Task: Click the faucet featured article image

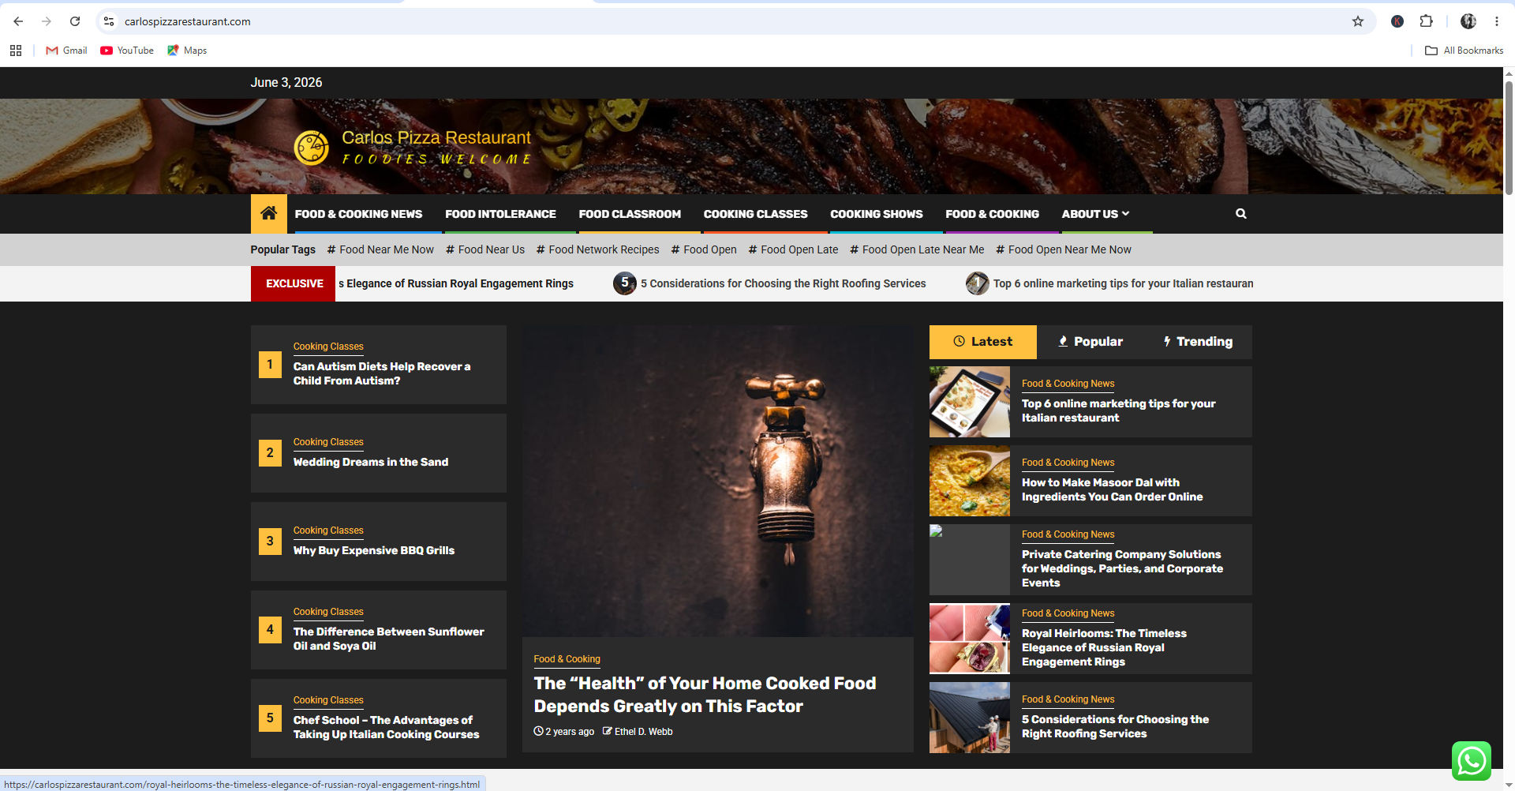Action: click(718, 482)
